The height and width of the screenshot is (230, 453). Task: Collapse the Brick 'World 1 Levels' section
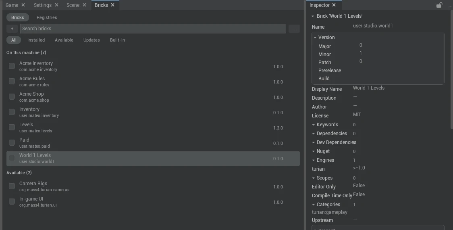(x=313, y=16)
